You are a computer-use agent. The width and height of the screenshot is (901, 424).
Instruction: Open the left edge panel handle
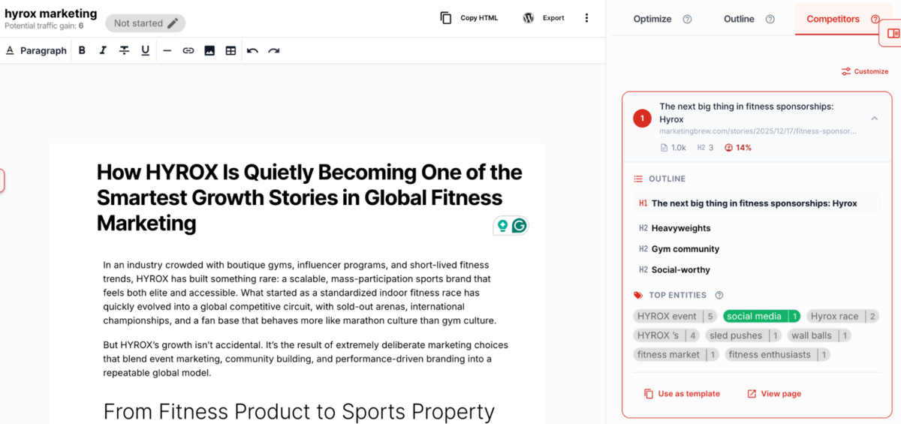click(2, 180)
